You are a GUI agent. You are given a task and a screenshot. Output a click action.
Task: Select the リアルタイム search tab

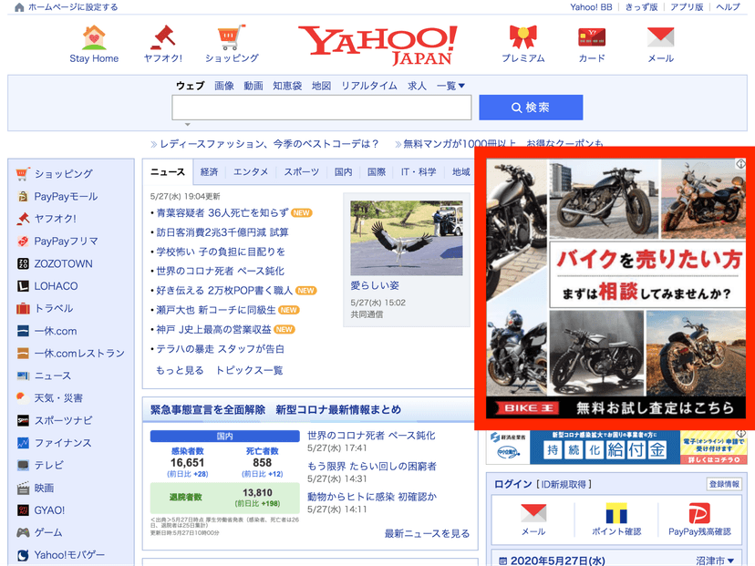(369, 86)
